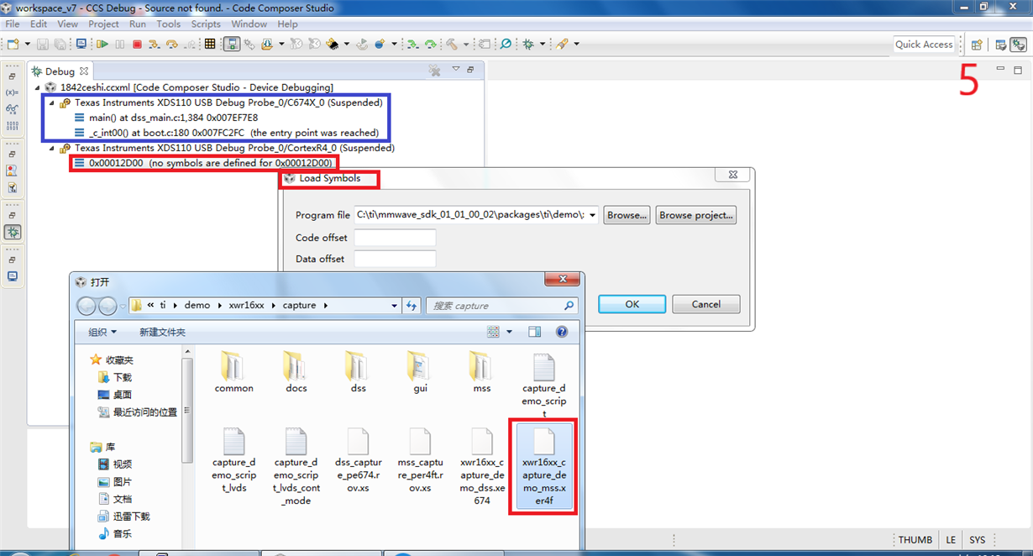Select the Debug view tab
This screenshot has height=556, width=1033.
pyautogui.click(x=60, y=71)
